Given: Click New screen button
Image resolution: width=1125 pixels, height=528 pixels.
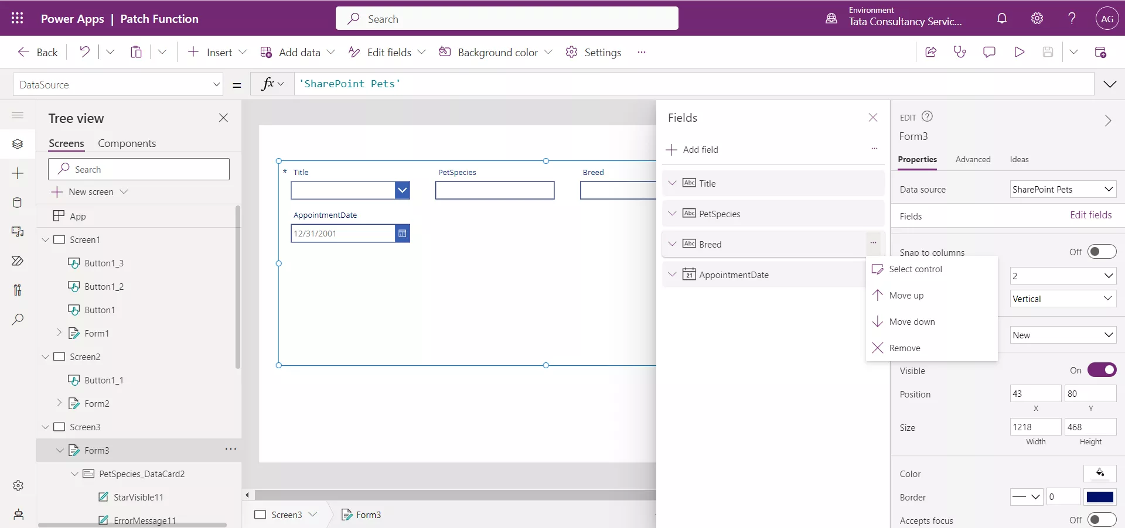Looking at the screenshot, I should tap(90, 192).
